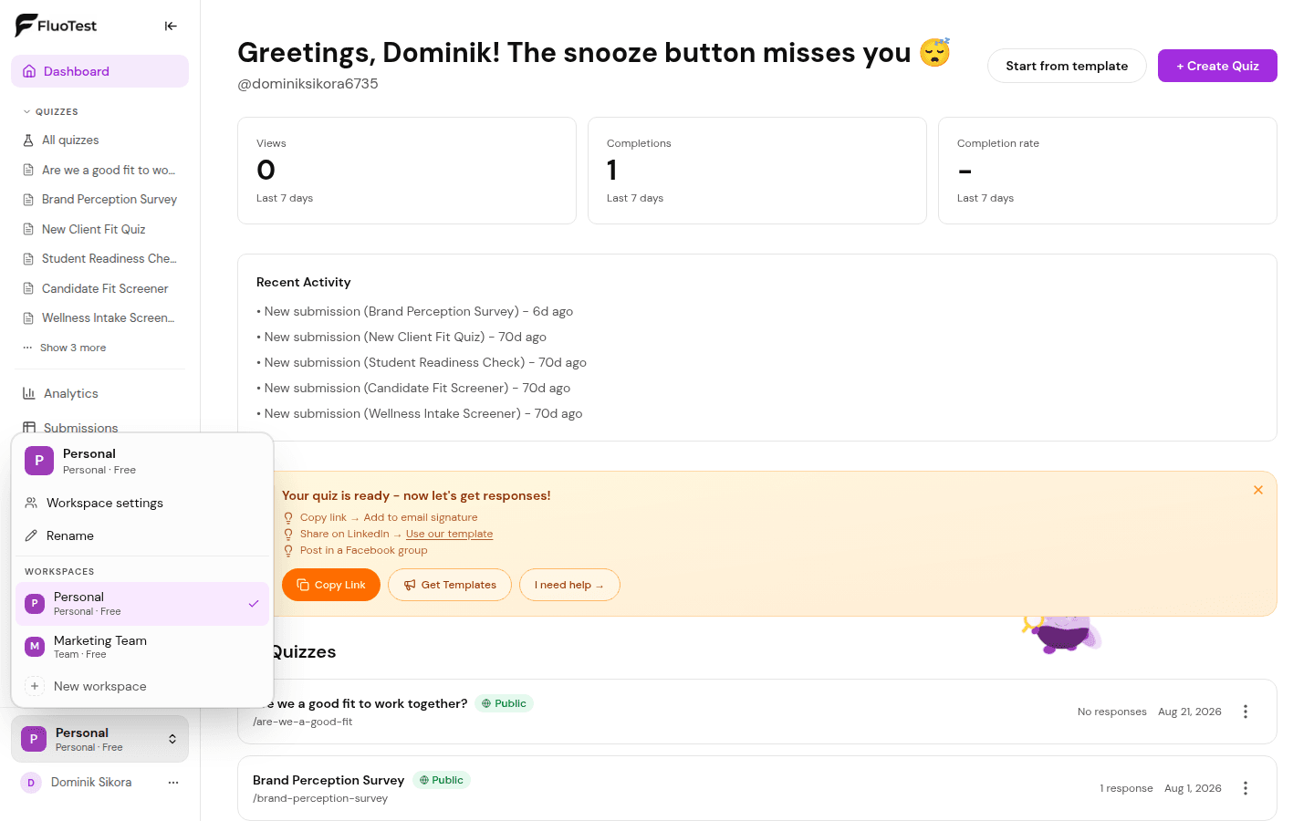Open Workspace settings in popup
The width and height of the screenshot is (1314, 821).
(142, 503)
